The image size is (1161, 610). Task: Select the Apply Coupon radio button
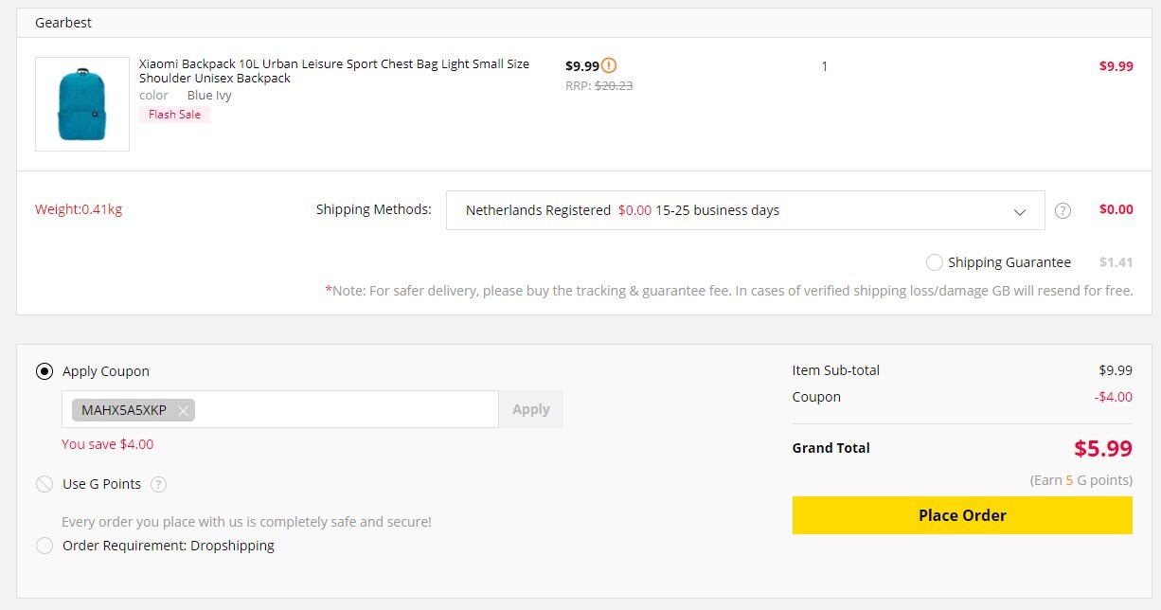tap(45, 371)
